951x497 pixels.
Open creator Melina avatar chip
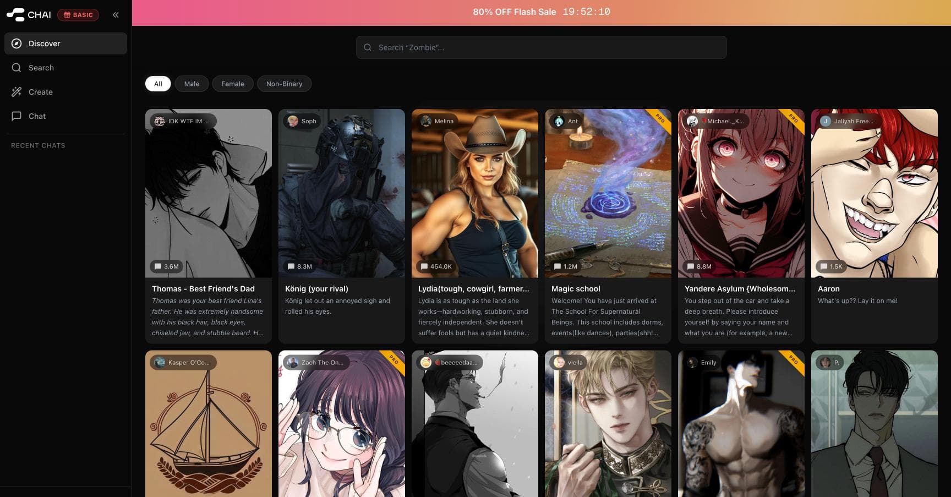click(438, 121)
